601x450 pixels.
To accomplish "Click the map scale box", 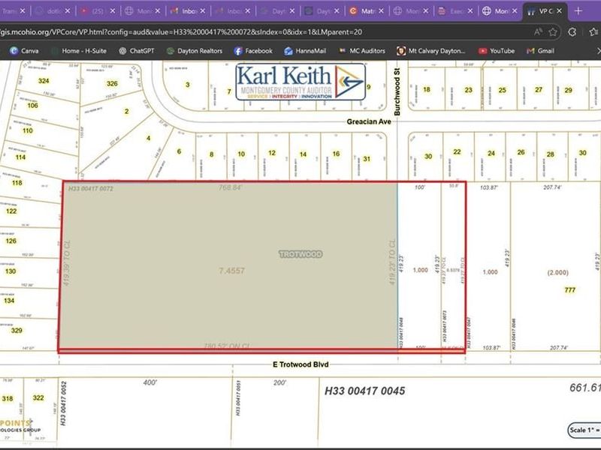I will 584,430.
